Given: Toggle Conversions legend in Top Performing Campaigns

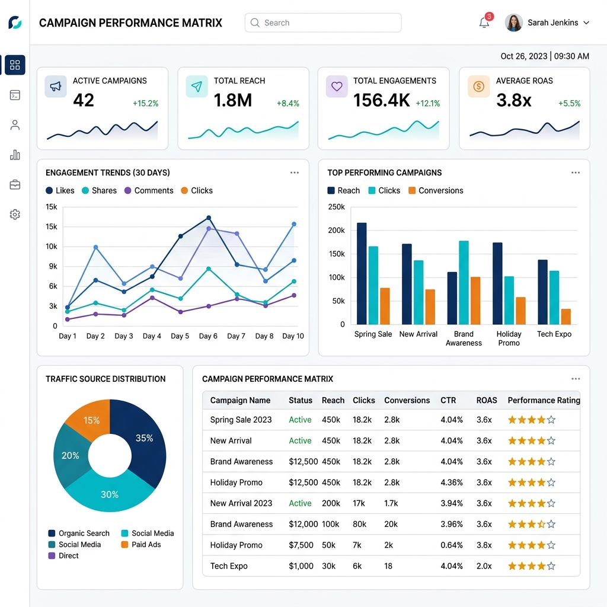Looking at the screenshot, I should click(x=436, y=190).
